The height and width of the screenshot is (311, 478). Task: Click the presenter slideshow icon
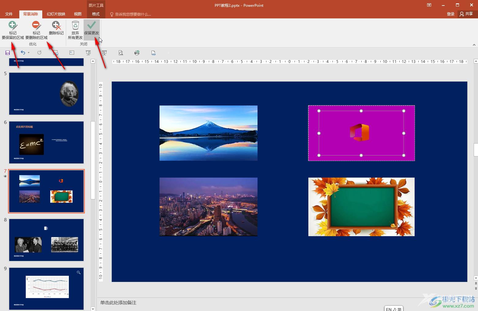tap(104, 53)
